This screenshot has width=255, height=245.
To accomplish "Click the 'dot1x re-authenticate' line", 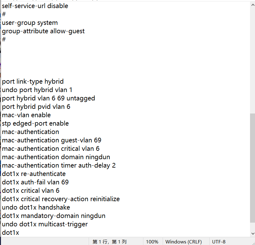I will point(34,174).
